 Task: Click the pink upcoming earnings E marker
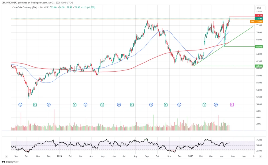[232, 105]
